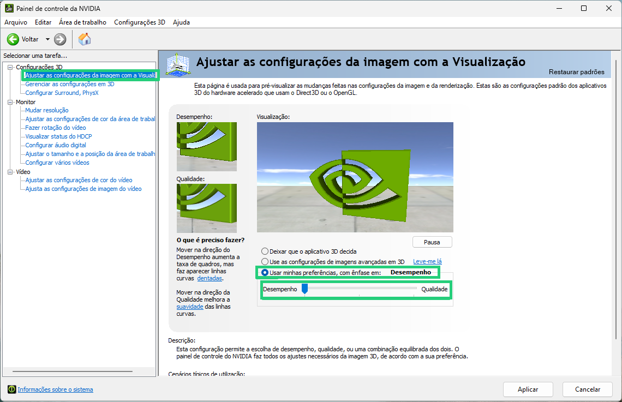Click the Desempenho–Qualidade slider handle

coord(304,289)
